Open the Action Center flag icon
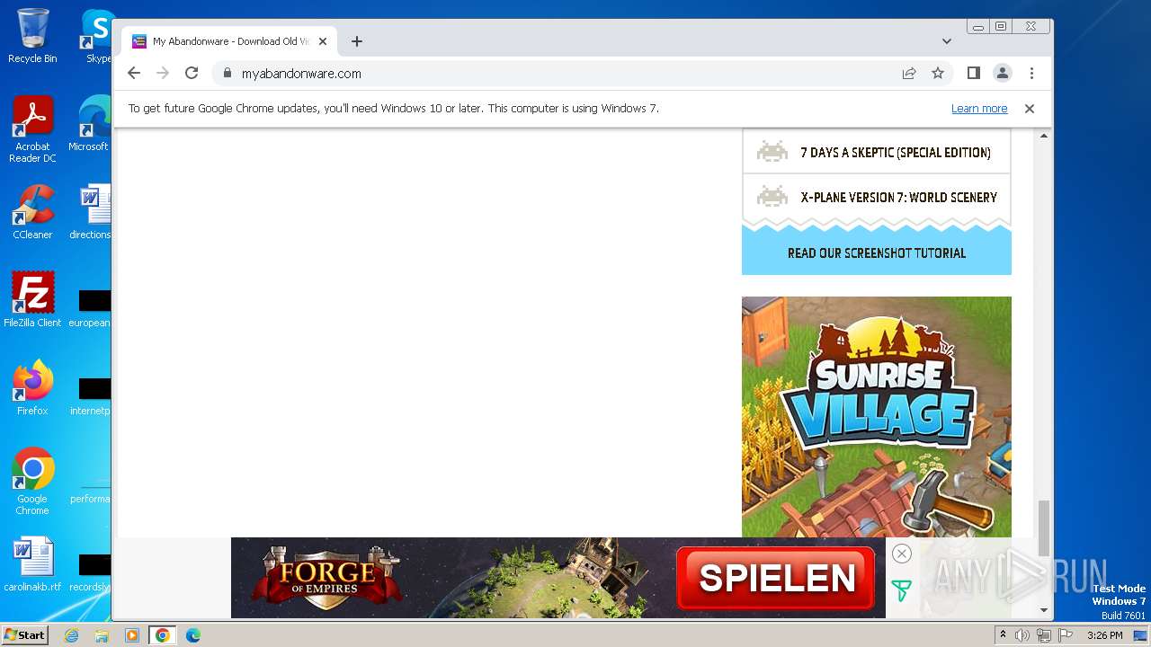The height and width of the screenshot is (647, 1151). pos(1066,635)
